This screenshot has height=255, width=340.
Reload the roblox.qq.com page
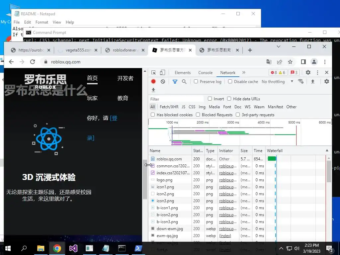pos(33,62)
